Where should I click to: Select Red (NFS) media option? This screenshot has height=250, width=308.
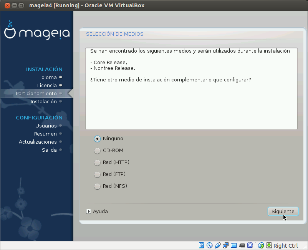click(x=97, y=186)
